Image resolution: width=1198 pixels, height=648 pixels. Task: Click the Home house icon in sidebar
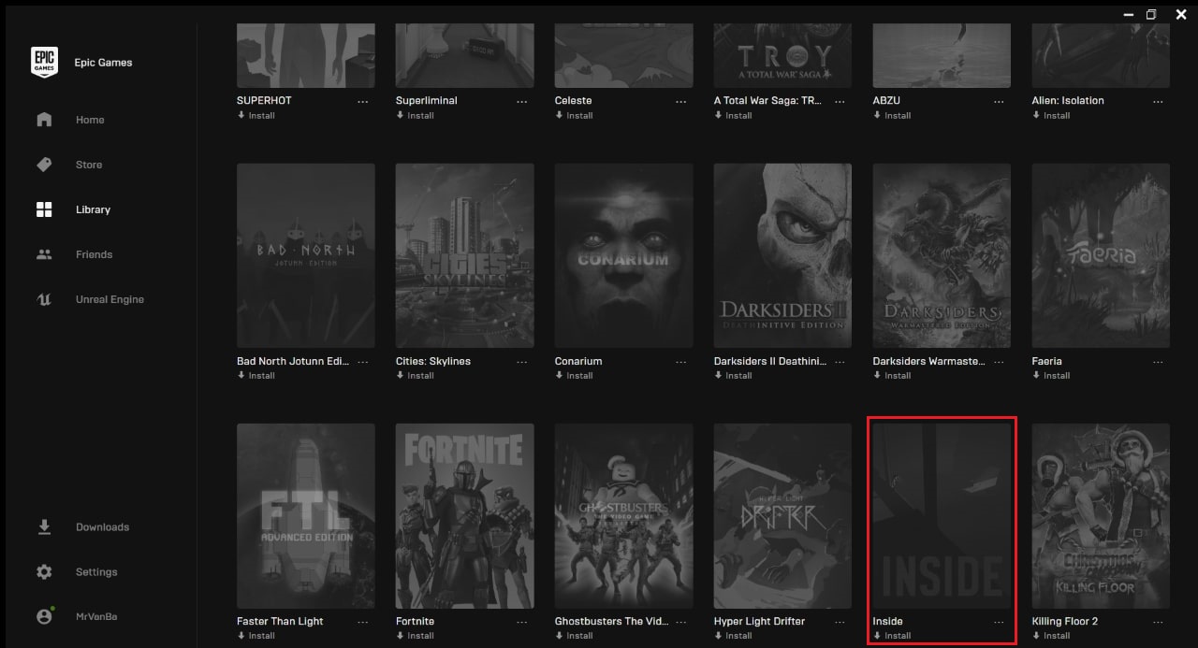pos(44,120)
